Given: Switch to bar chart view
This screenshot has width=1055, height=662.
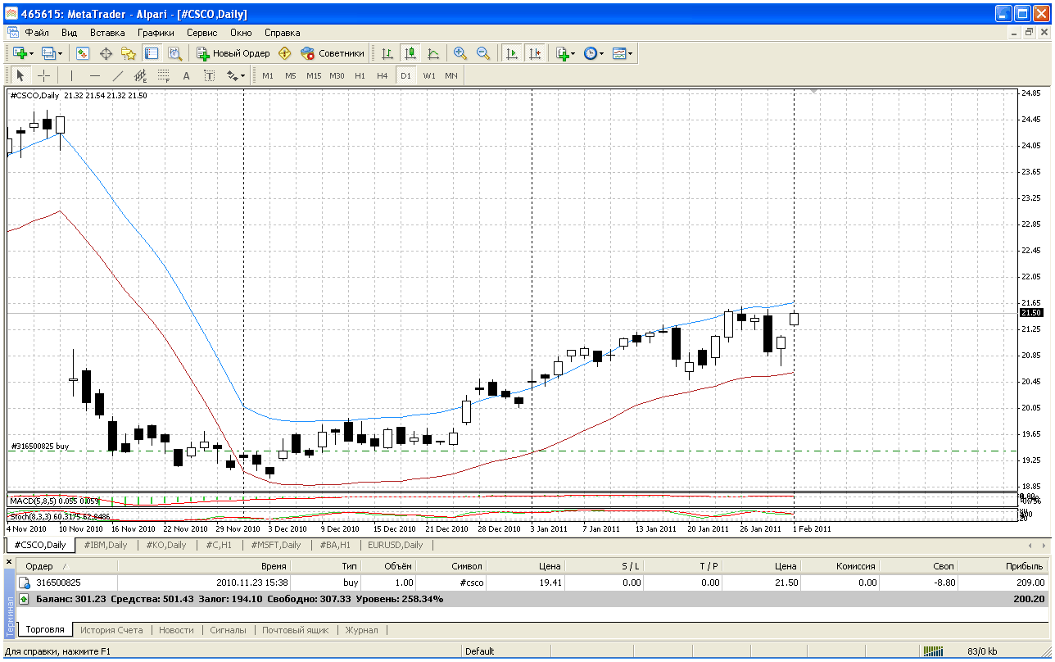Looking at the screenshot, I should [387, 53].
